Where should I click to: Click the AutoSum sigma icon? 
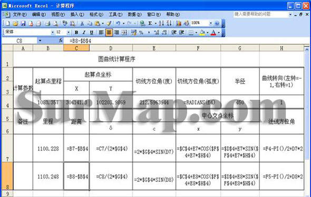pos(150,23)
